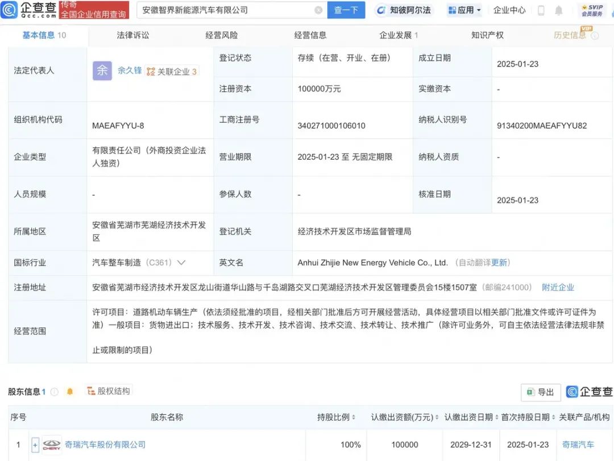Switch to 经营信息 tab
This screenshot has width=614, height=461.
(x=310, y=35)
